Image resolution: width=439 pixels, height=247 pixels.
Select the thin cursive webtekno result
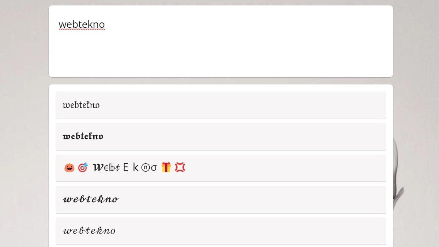pos(89,231)
